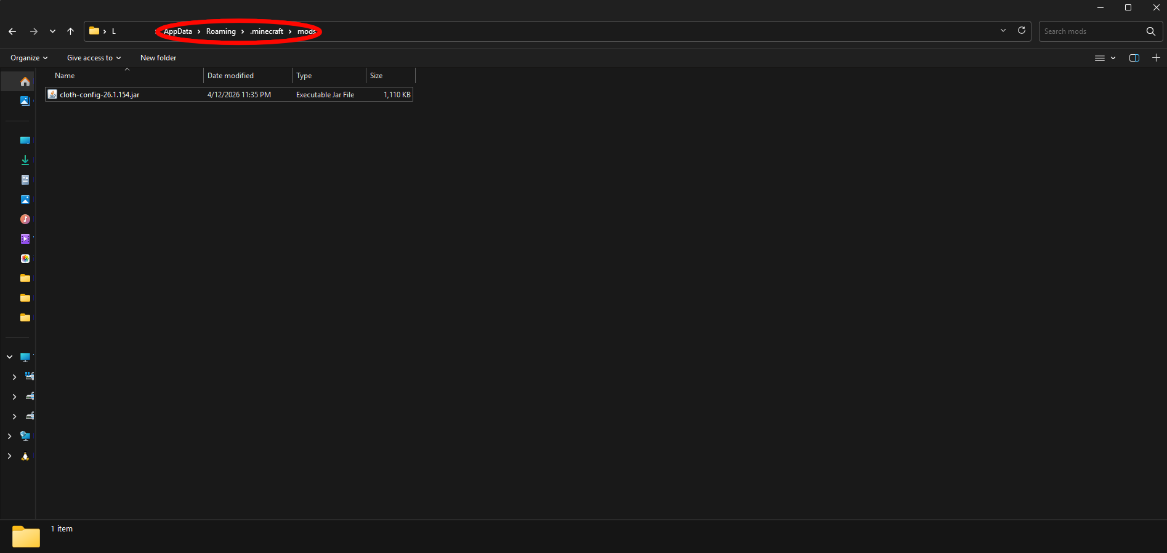Create a New folder
This screenshot has height=553, width=1167.
(x=158, y=58)
